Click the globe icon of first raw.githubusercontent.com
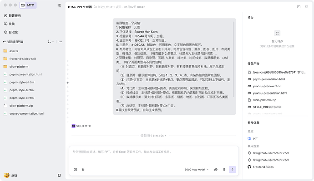This screenshot has height=181, width=314. [249, 153]
